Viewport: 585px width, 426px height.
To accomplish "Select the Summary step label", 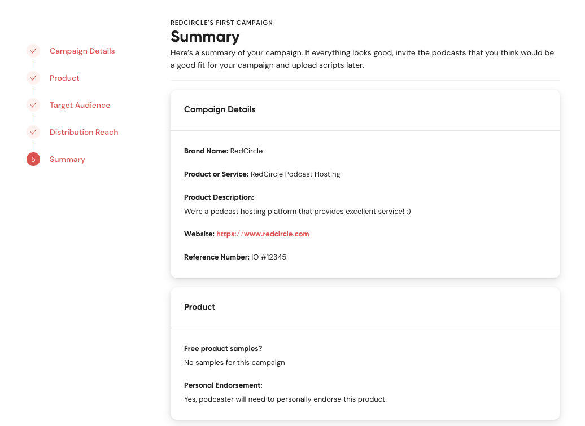I will [67, 159].
